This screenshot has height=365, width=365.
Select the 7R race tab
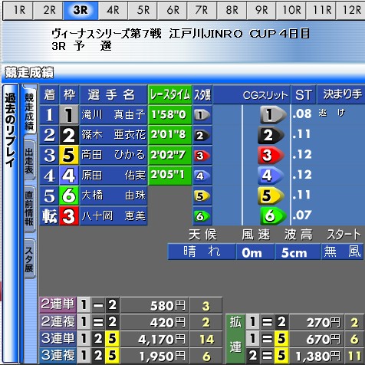202,11
